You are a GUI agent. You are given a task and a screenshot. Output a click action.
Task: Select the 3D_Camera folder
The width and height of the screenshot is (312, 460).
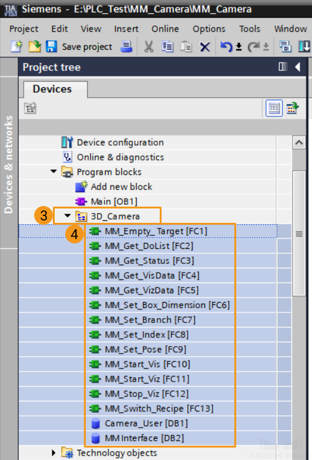(x=115, y=216)
